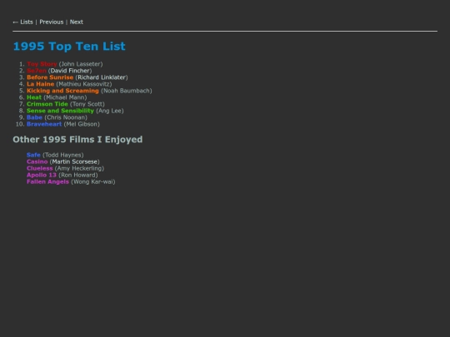Open the La Haine link
The width and height of the screenshot is (450, 337).
41,84
